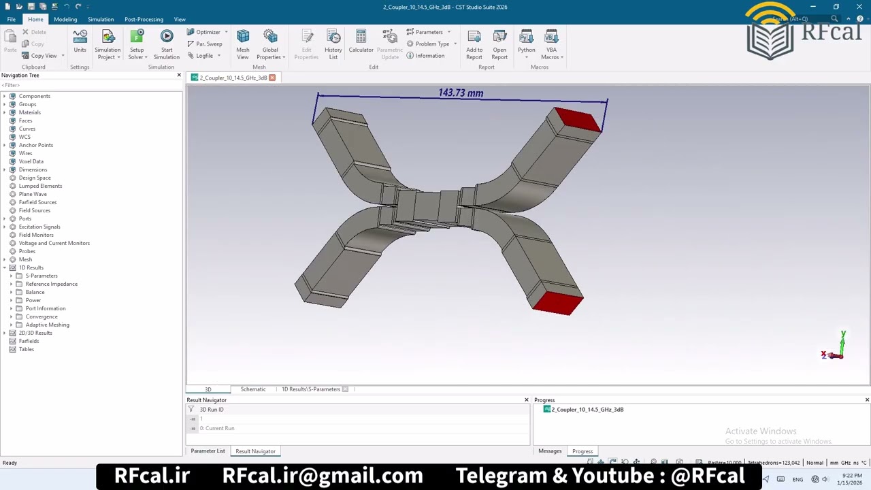The height and width of the screenshot is (490, 871).
Task: Open the Logfile tool
Action: (200, 56)
